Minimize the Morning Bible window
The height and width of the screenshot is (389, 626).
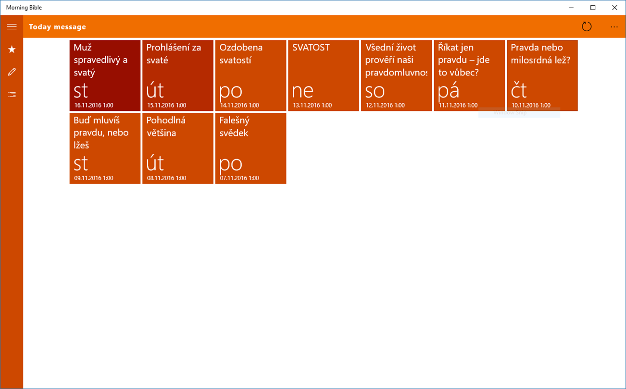571,8
